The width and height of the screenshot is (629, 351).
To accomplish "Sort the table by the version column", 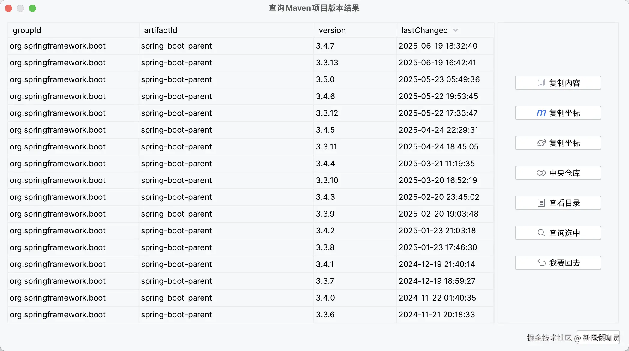I will click(x=332, y=30).
